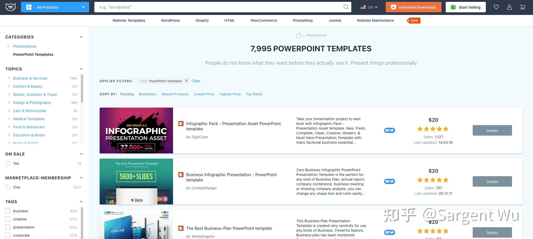This screenshot has height=239, width=533.
Task: Collapse the Marketplace-Membership section
Action: (x=81, y=178)
